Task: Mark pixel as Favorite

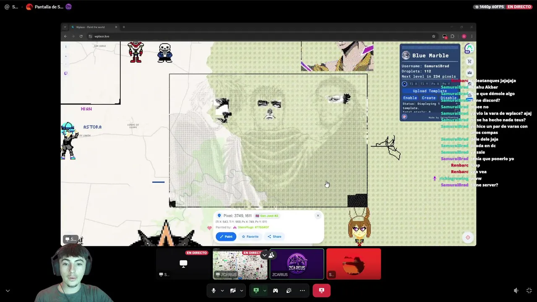Action: [x=250, y=237]
